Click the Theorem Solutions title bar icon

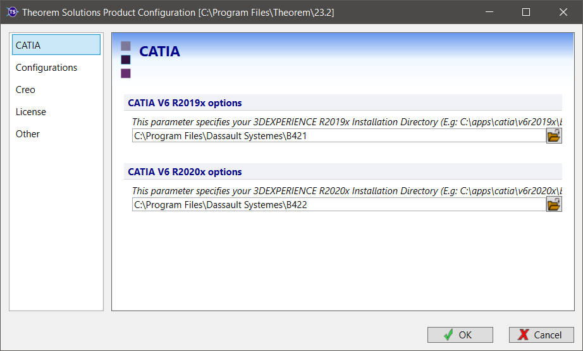pyautogui.click(x=12, y=12)
